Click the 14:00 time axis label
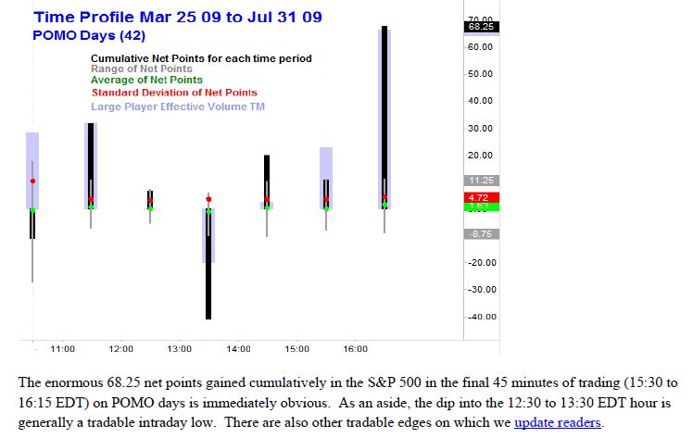Image resolution: width=693 pixels, height=438 pixels. (238, 349)
